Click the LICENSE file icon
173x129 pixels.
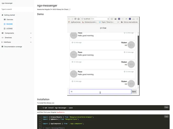pyautogui.click(x=5, y=29)
